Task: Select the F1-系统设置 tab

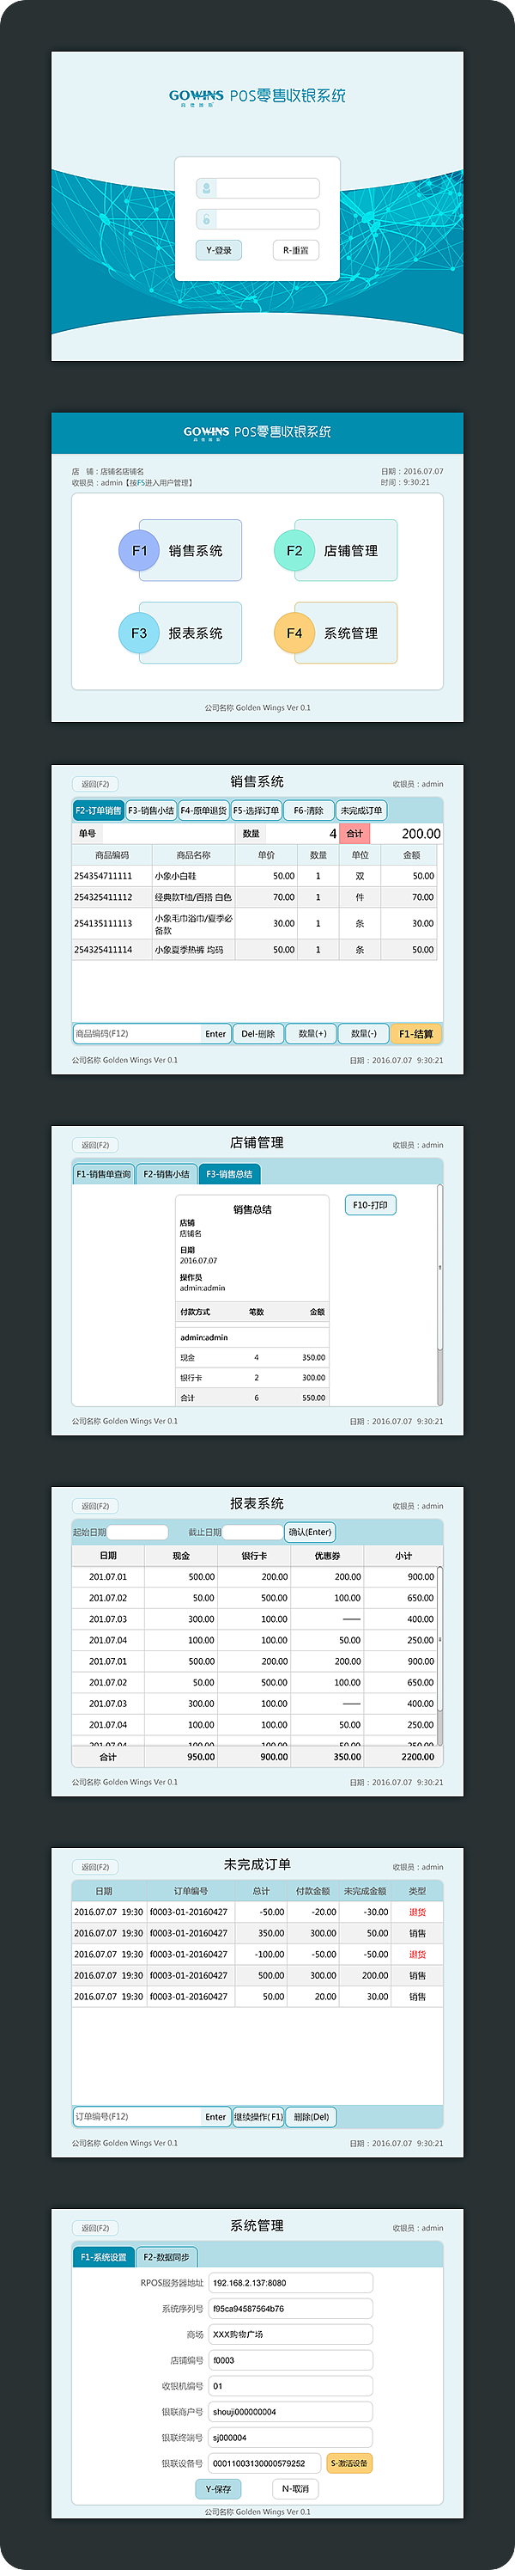Action: 104,2257
